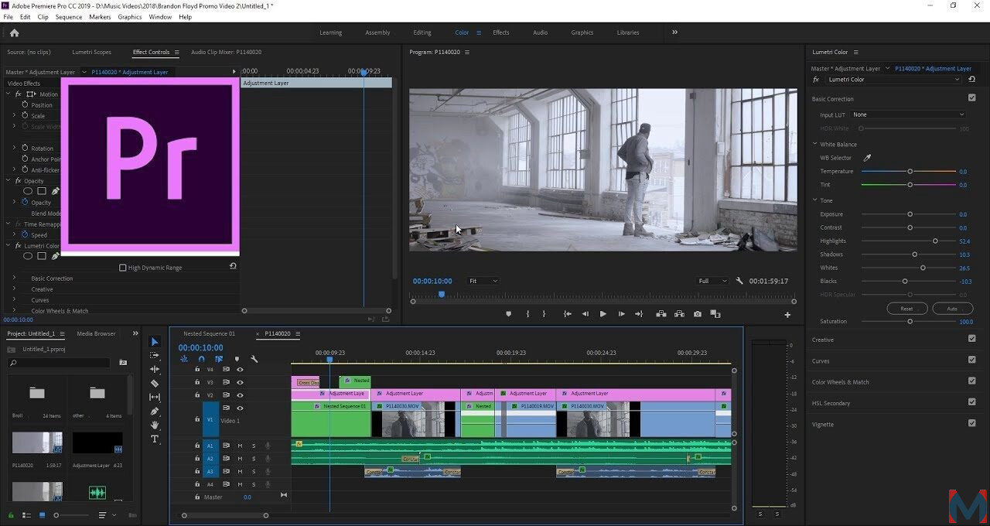Screen dimensions: 990x526
Task: Select the Hand tool
Action: [x=155, y=425]
